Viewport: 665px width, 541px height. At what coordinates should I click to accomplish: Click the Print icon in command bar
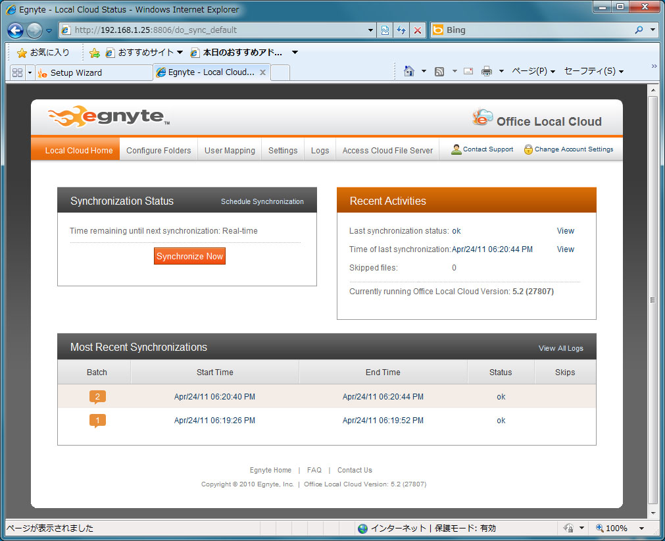tap(487, 72)
